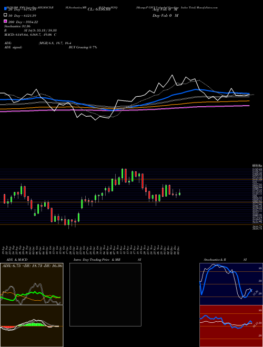The image size is (263, 347).
Task: Click the price scale on the right edge
Action: pyautogui.click(x=257, y=197)
